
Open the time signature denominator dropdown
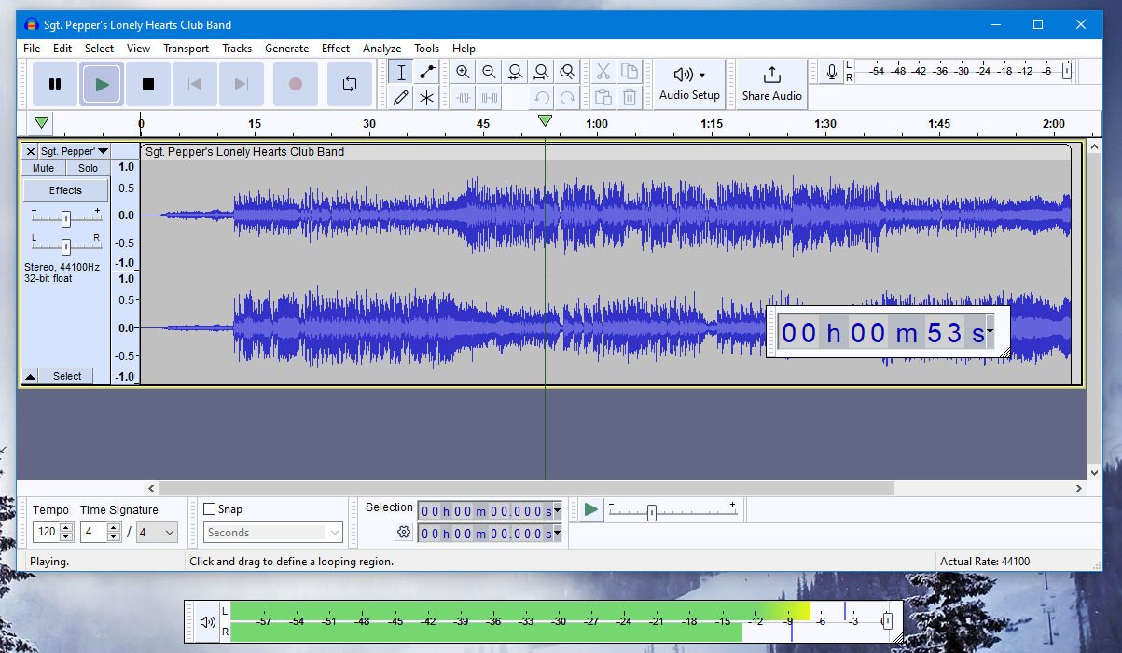(x=157, y=533)
